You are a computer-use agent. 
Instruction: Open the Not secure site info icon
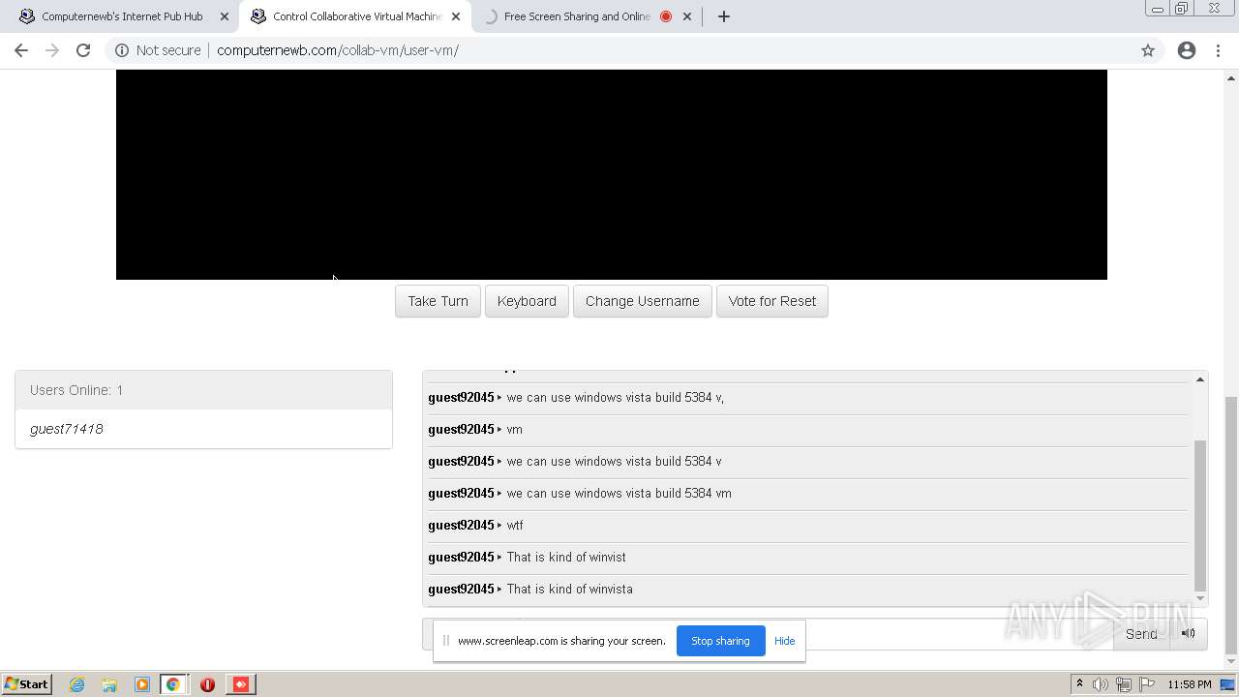tap(122, 50)
